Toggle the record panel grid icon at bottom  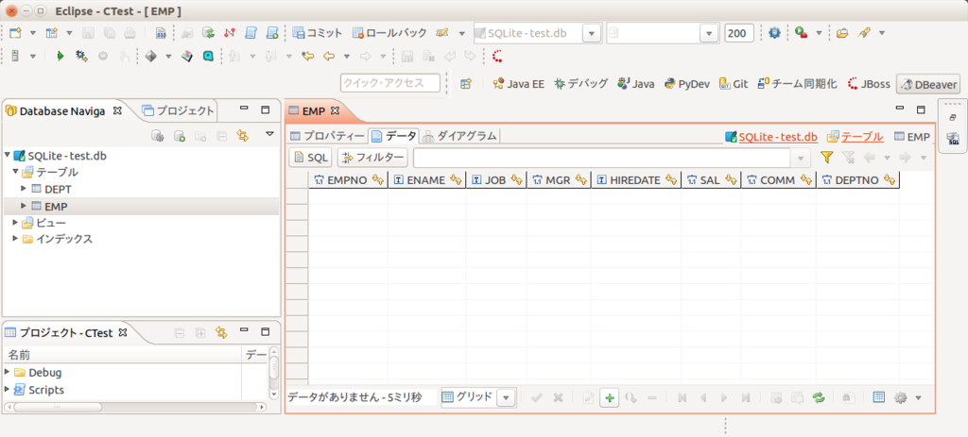[x=879, y=397]
